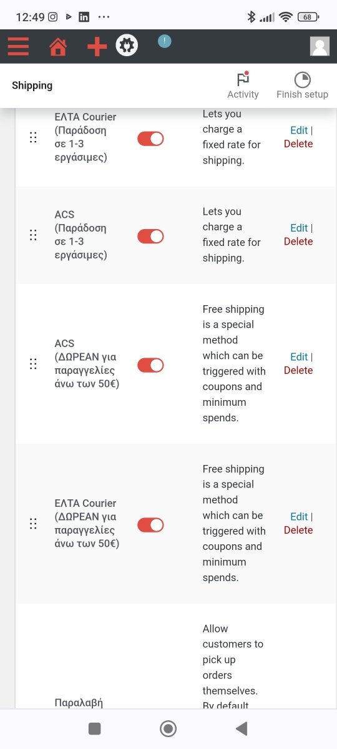The image size is (337, 749).
Task: Open ACS (ΔΩΡΕΑΝ για παραγγελίες άνω των 50€) title
Action: point(87,363)
